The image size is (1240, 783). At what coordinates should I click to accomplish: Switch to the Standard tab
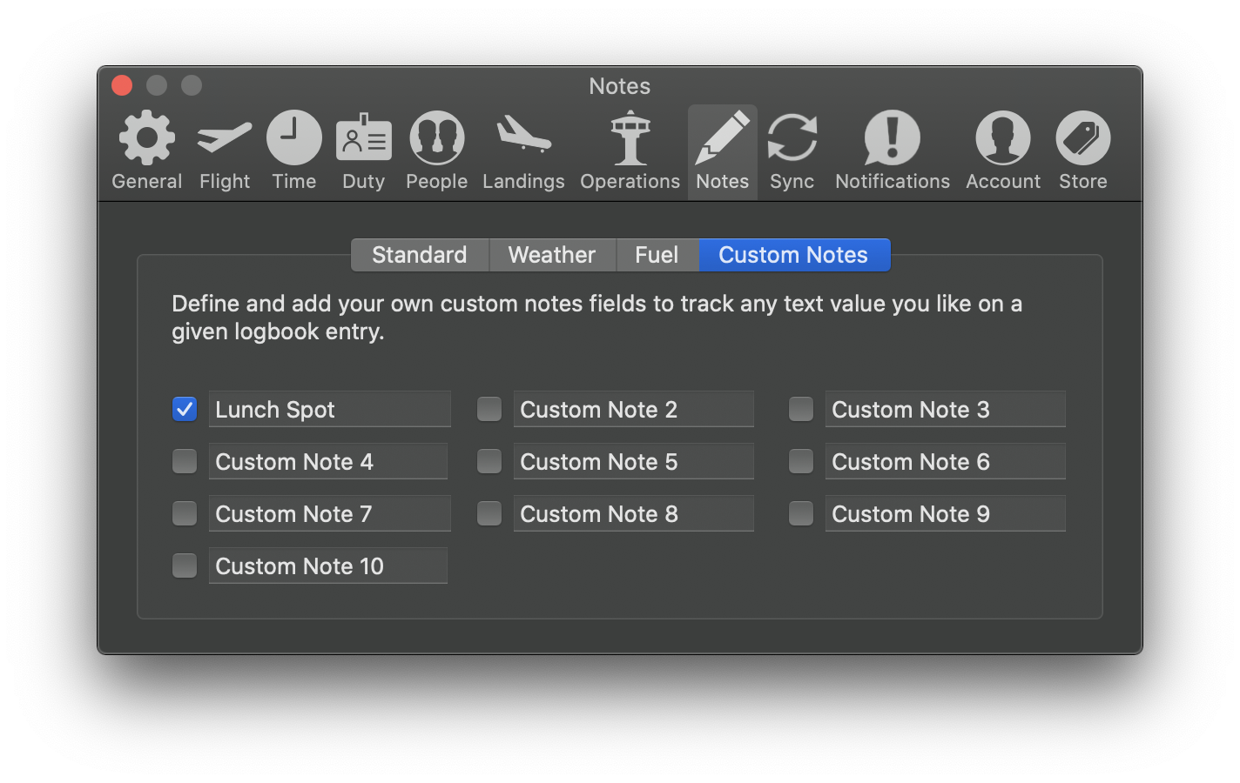[x=420, y=255]
